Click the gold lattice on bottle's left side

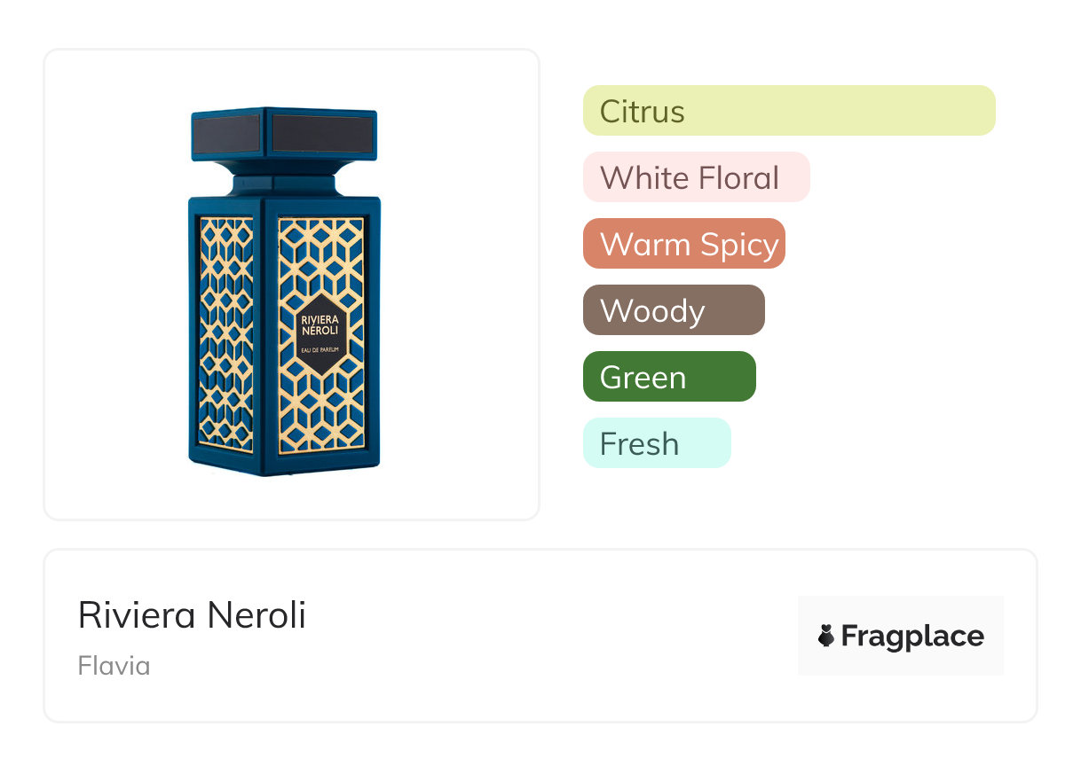click(226, 332)
